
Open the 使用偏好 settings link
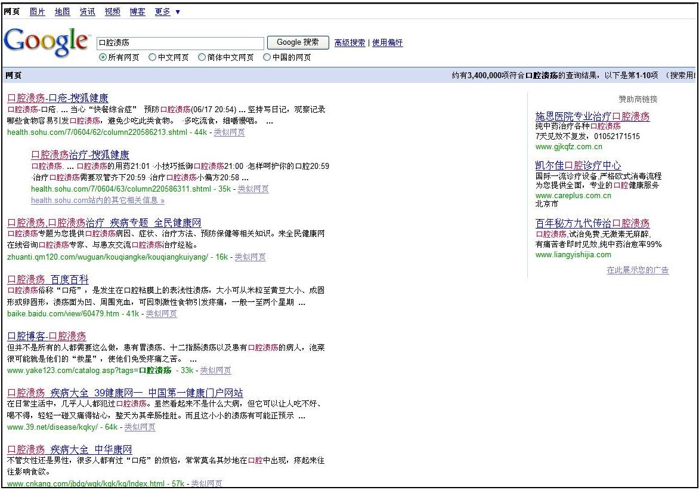coord(387,42)
